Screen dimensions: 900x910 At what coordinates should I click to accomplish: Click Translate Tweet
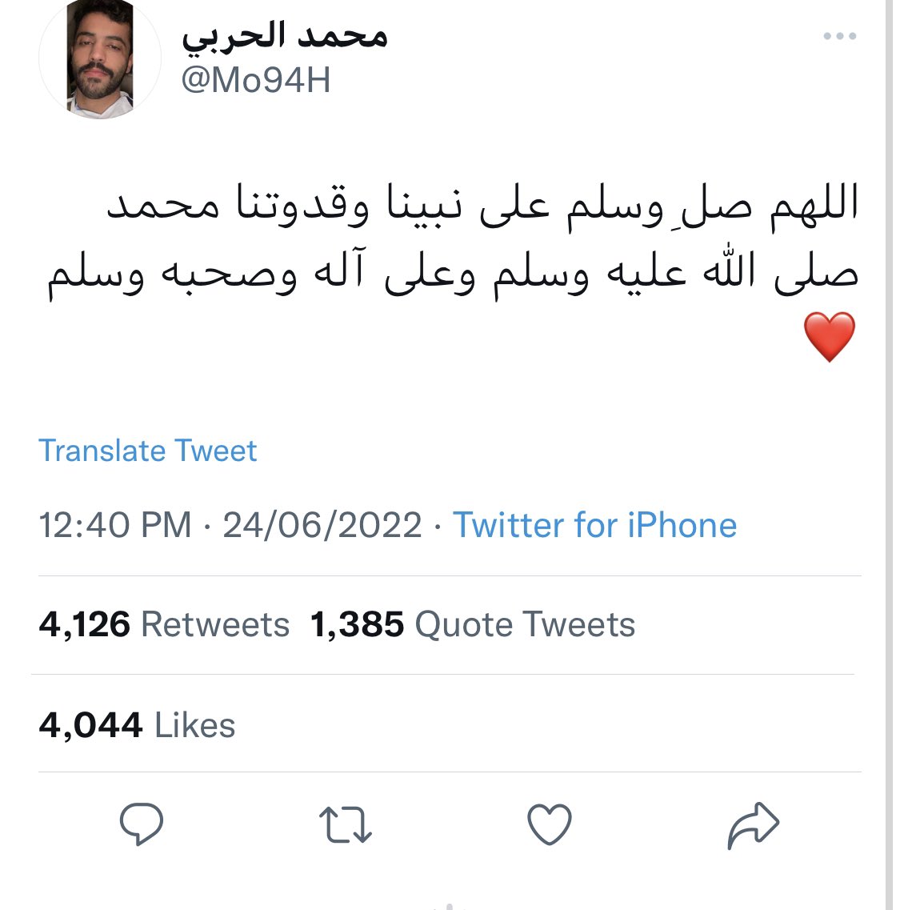point(147,451)
